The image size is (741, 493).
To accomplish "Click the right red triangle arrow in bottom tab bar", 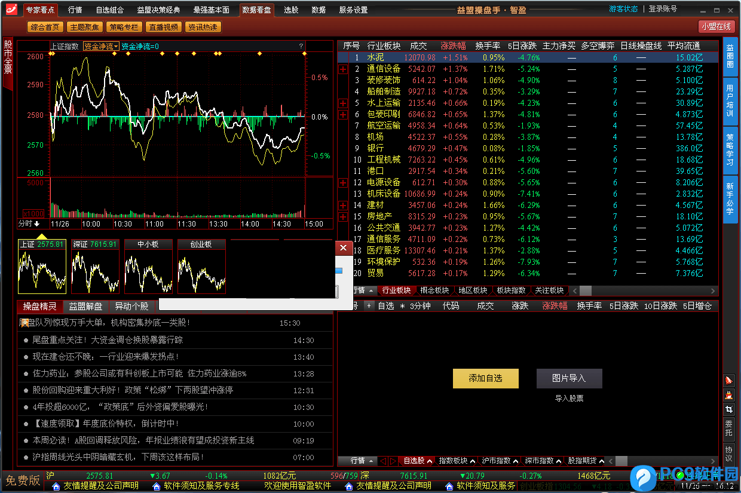I will tap(393, 461).
